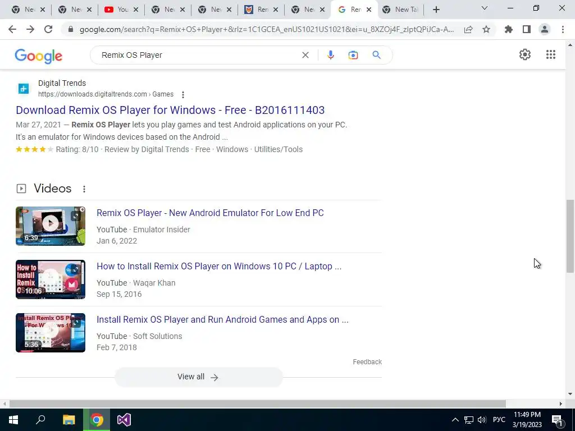
Task: Open the Chrome three-dot menu
Action: (x=563, y=29)
